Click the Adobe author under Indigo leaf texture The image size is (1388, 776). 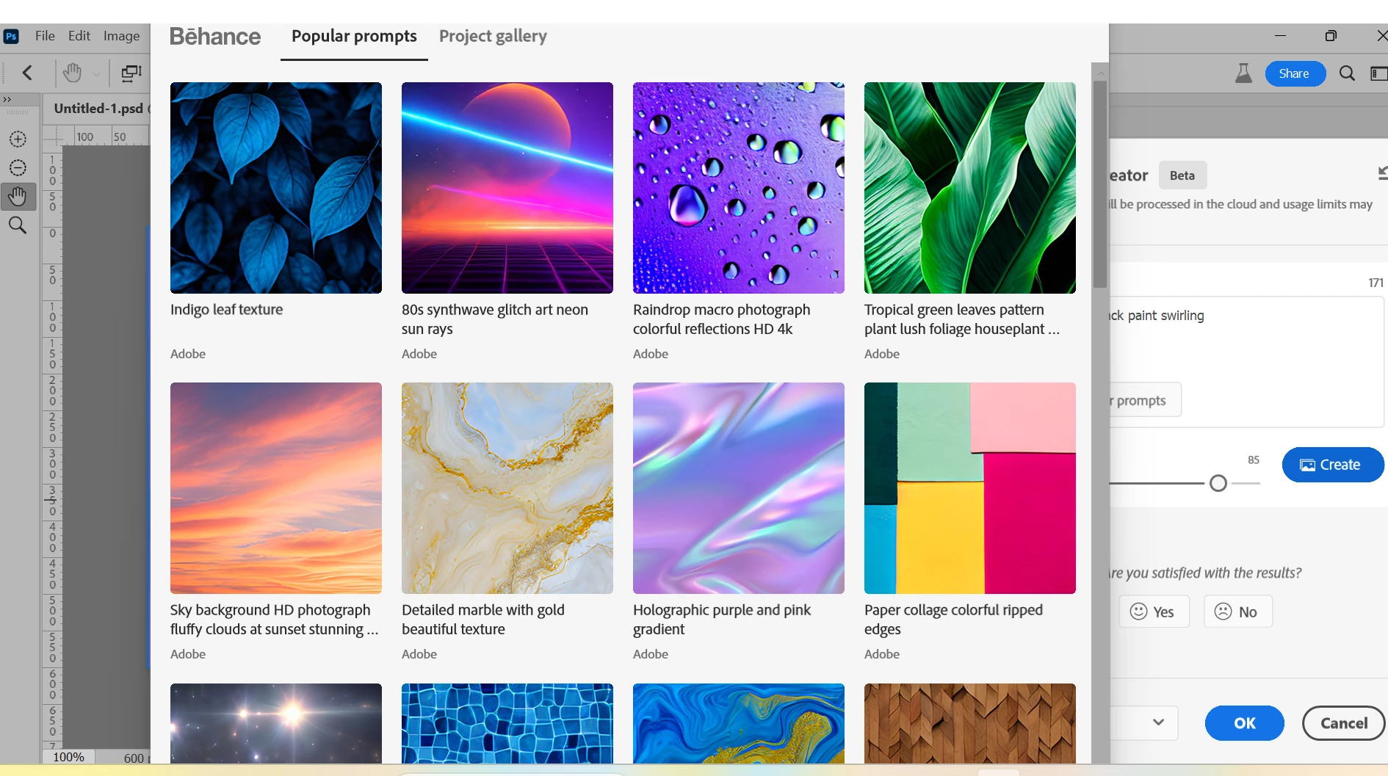[188, 354]
